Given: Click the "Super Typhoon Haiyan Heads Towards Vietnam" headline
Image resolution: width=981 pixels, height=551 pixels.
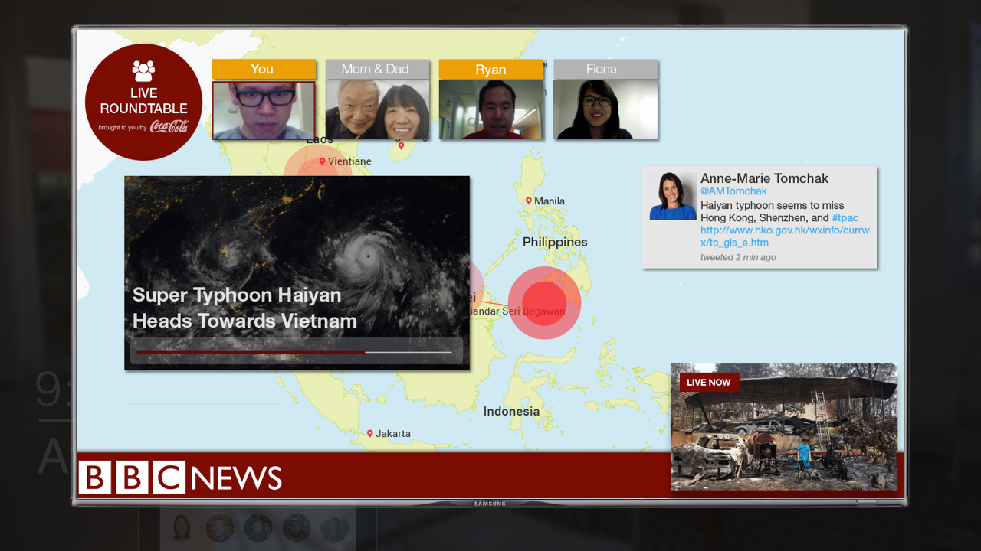Looking at the screenshot, I should coord(244,308).
